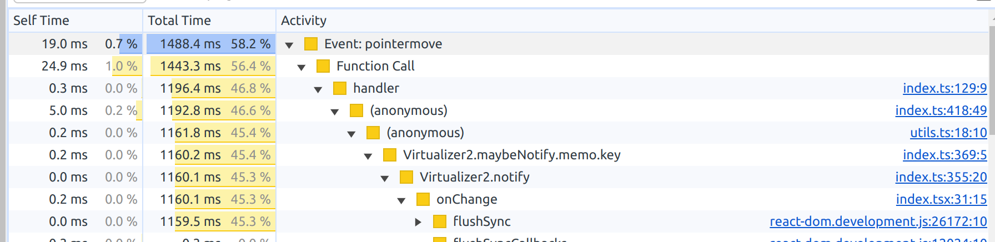Sort by the Self Time column
The image size is (995, 242).
tap(76, 21)
